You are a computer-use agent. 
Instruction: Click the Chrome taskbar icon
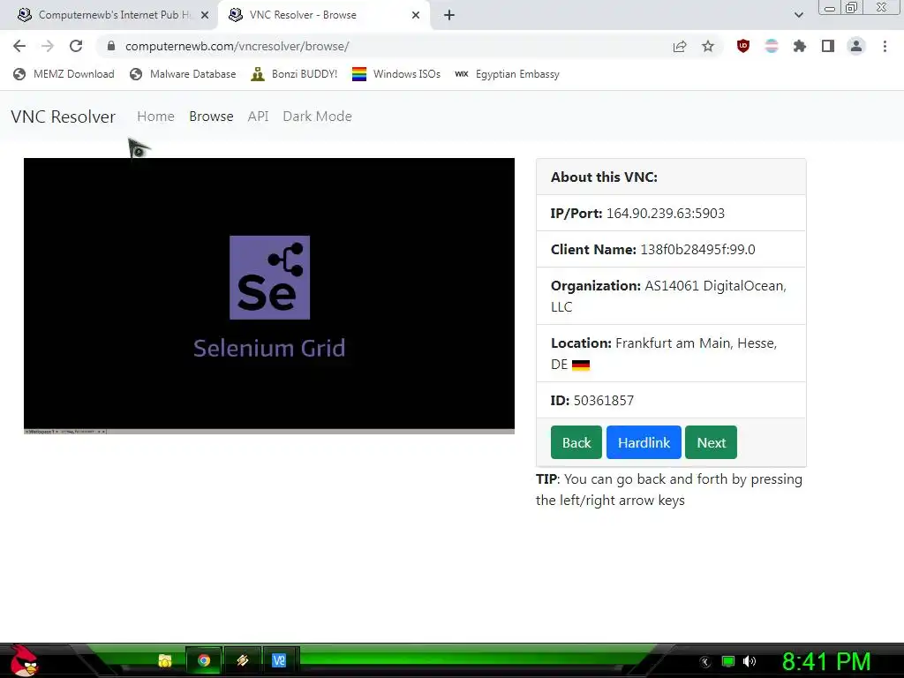click(204, 660)
